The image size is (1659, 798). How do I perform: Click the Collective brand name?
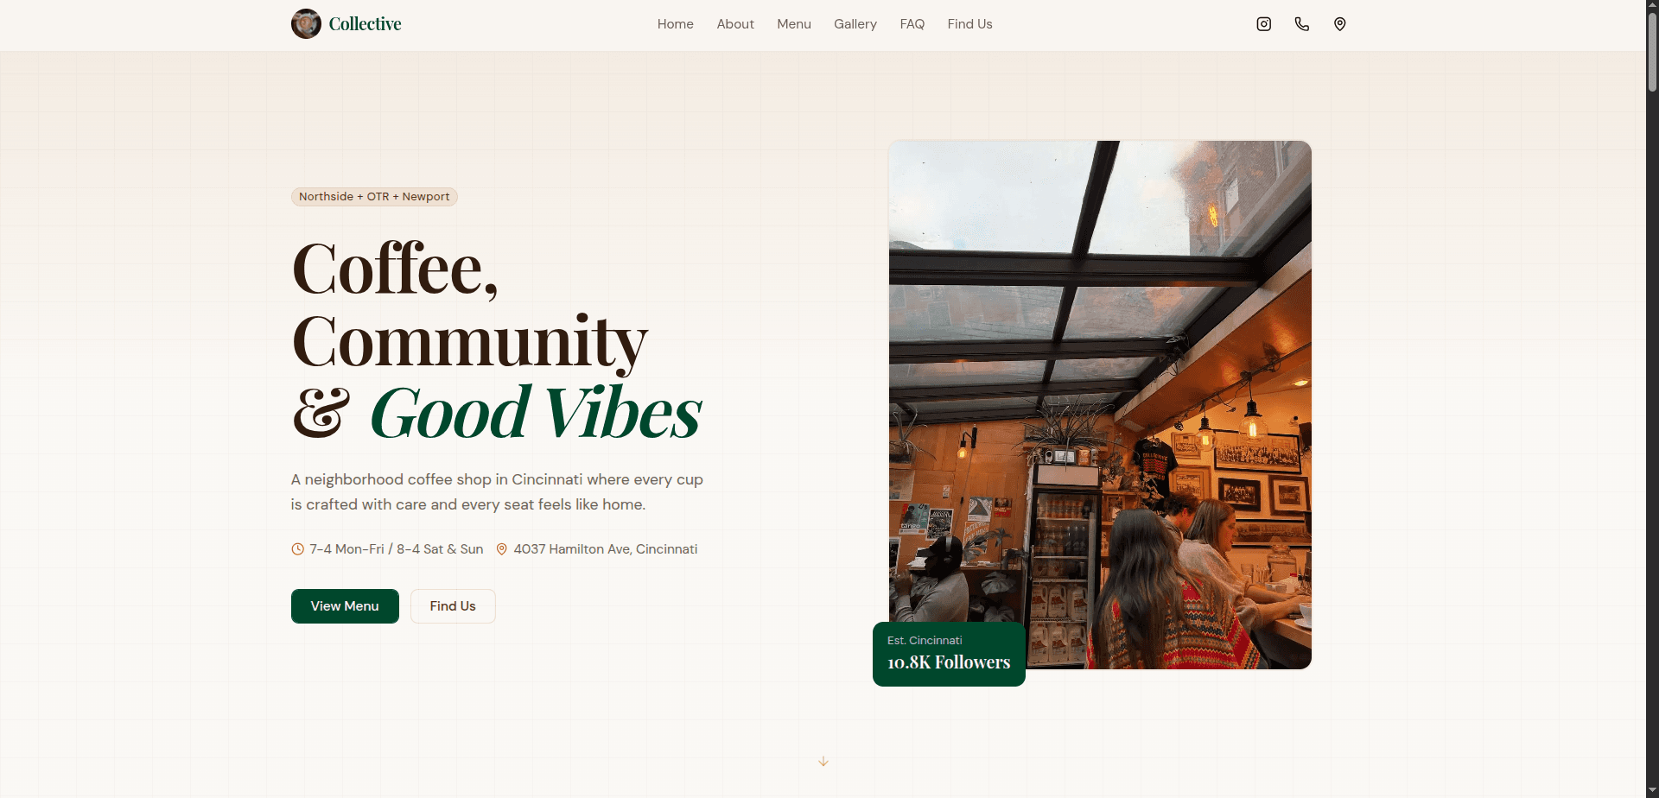[365, 24]
